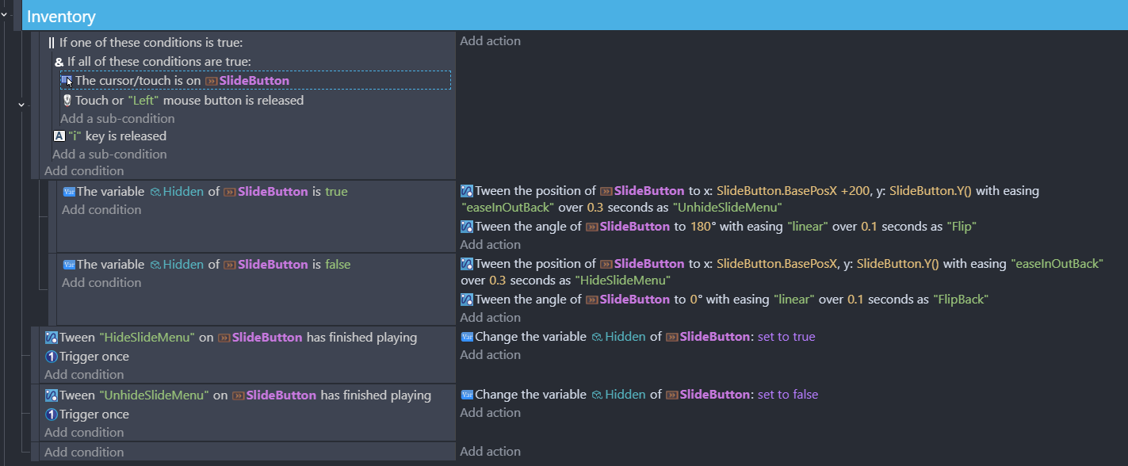The image size is (1128, 466).
Task: Click the variable icon beside 'Hidden of SlideButton is true'
Action: coord(68,192)
